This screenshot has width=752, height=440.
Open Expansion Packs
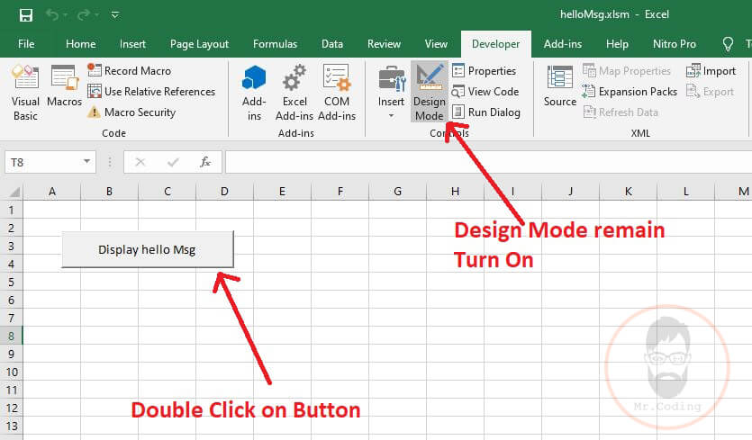pyautogui.click(x=630, y=91)
